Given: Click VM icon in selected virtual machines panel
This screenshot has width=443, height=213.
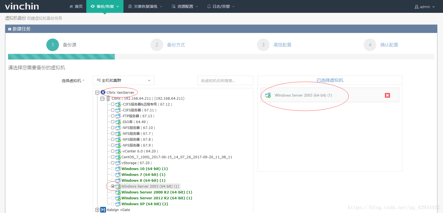Looking at the screenshot, I should 268,95.
